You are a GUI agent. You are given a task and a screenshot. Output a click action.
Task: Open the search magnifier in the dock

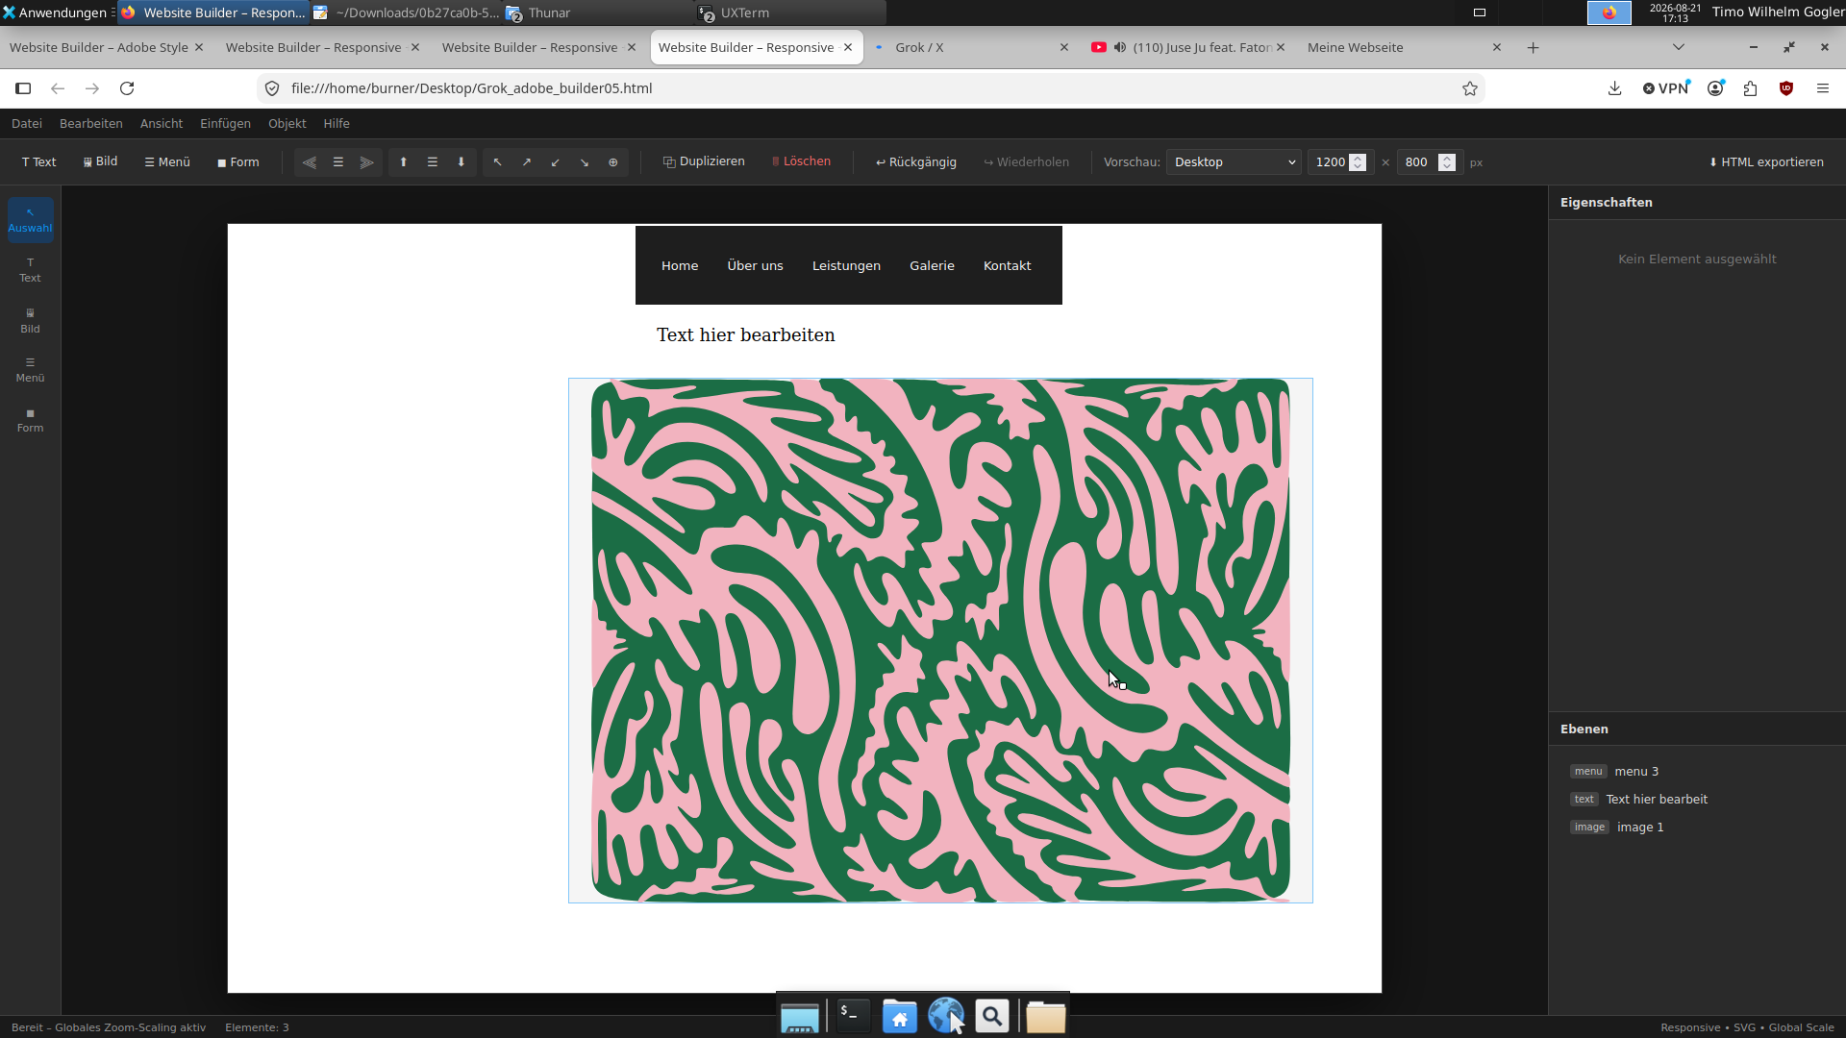(x=992, y=1016)
